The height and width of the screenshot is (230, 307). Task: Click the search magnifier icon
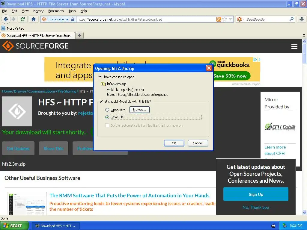tap(291, 19)
